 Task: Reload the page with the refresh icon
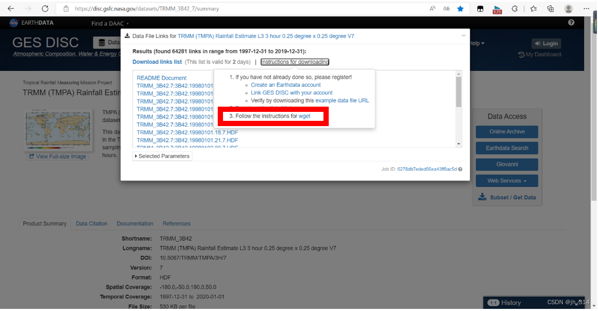tap(45, 8)
